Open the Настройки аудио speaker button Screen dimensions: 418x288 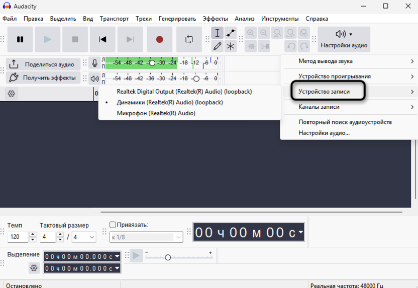tap(344, 39)
